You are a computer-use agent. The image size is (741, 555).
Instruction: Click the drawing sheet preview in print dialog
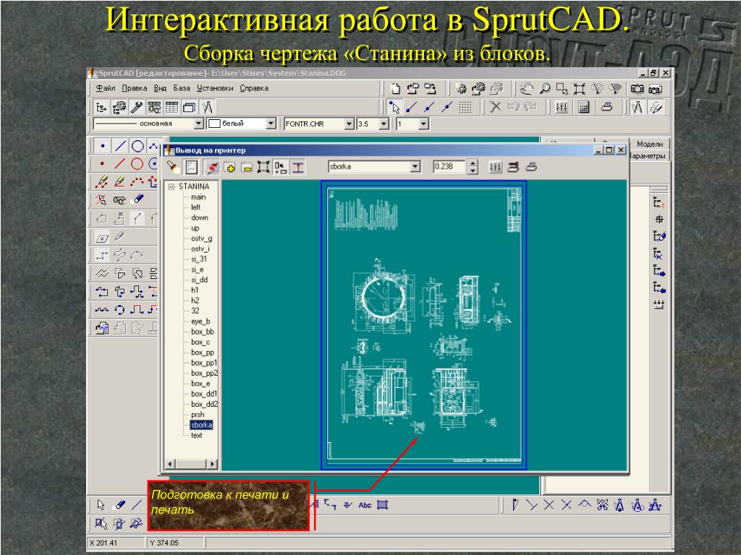pyautogui.click(x=424, y=325)
